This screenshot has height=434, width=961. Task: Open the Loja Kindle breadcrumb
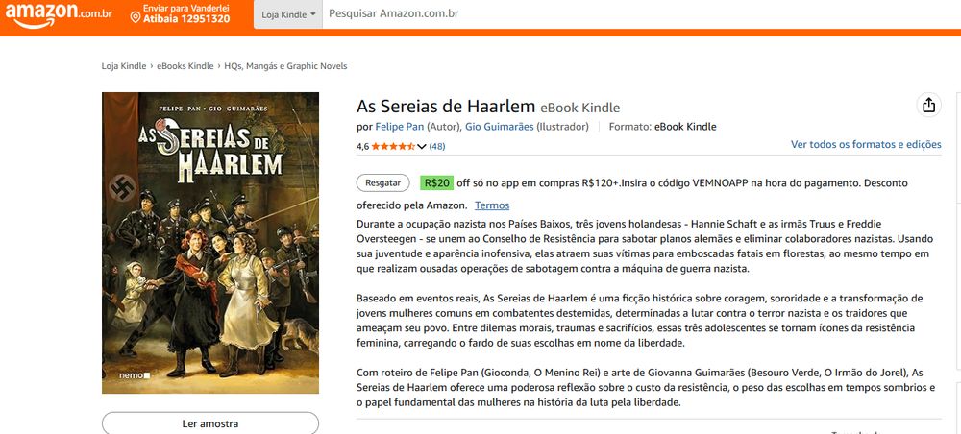click(124, 66)
